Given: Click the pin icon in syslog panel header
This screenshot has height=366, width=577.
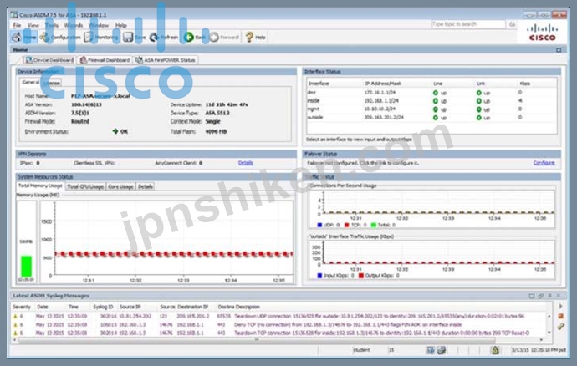Looking at the screenshot, I should 549,296.
